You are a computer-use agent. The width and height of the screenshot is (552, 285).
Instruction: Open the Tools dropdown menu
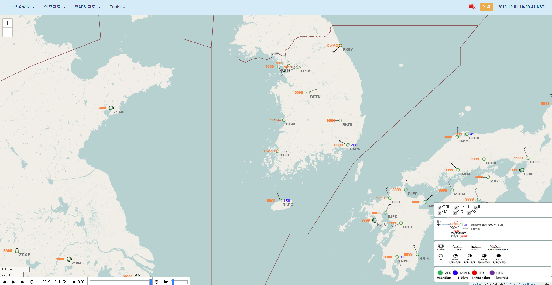pyautogui.click(x=117, y=7)
